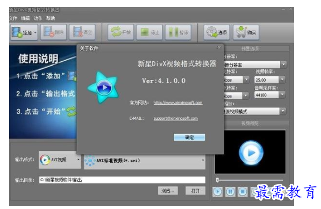Open the www.xinxingsoft.com website link
Screen dimensions: 321x209
point(178,103)
